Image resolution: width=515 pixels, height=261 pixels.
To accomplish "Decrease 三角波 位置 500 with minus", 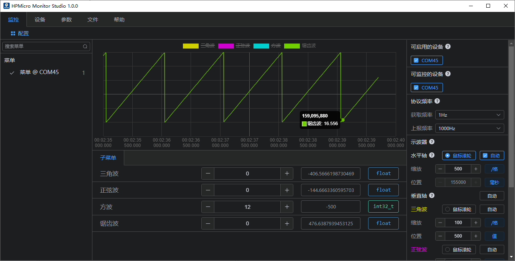I will coord(440,236).
